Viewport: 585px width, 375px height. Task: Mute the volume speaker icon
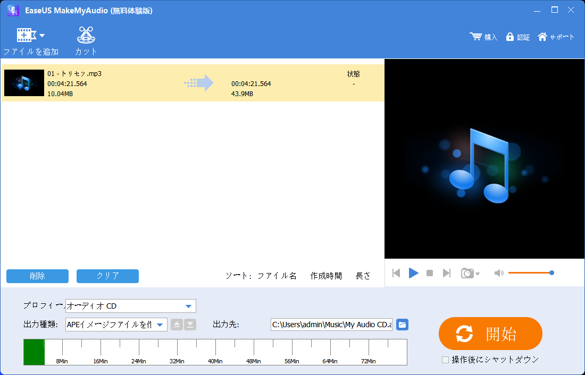click(498, 273)
